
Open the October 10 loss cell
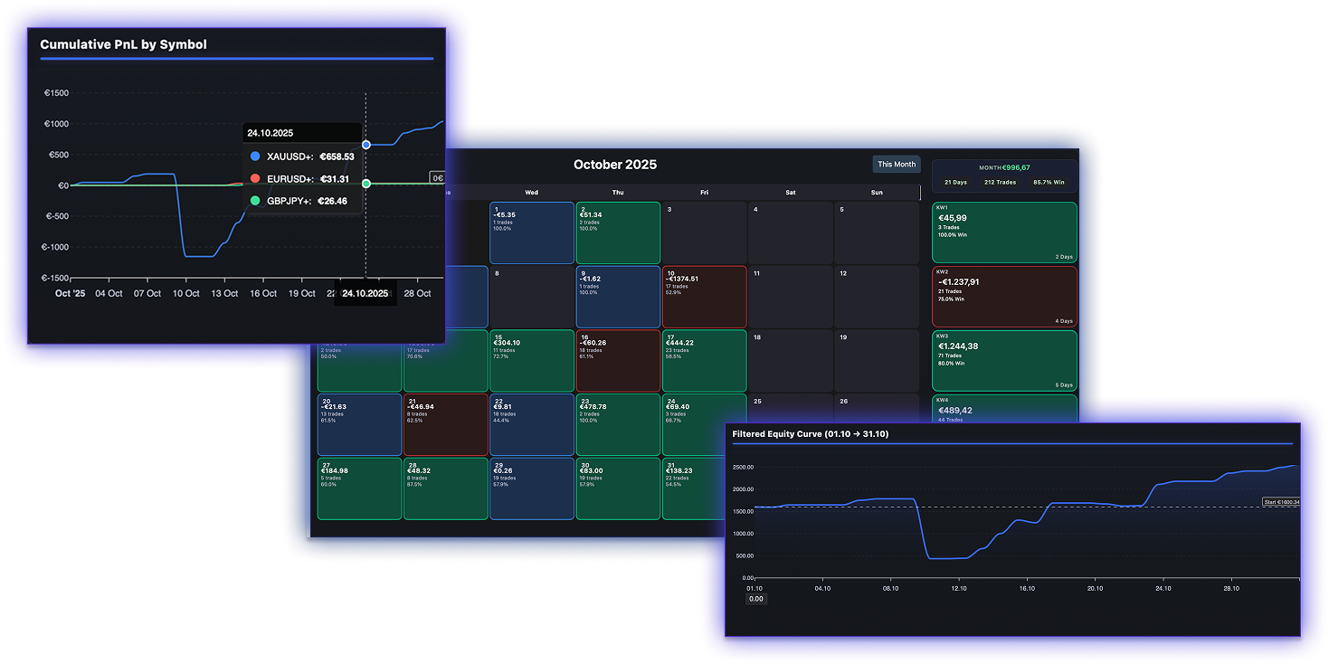pos(704,297)
